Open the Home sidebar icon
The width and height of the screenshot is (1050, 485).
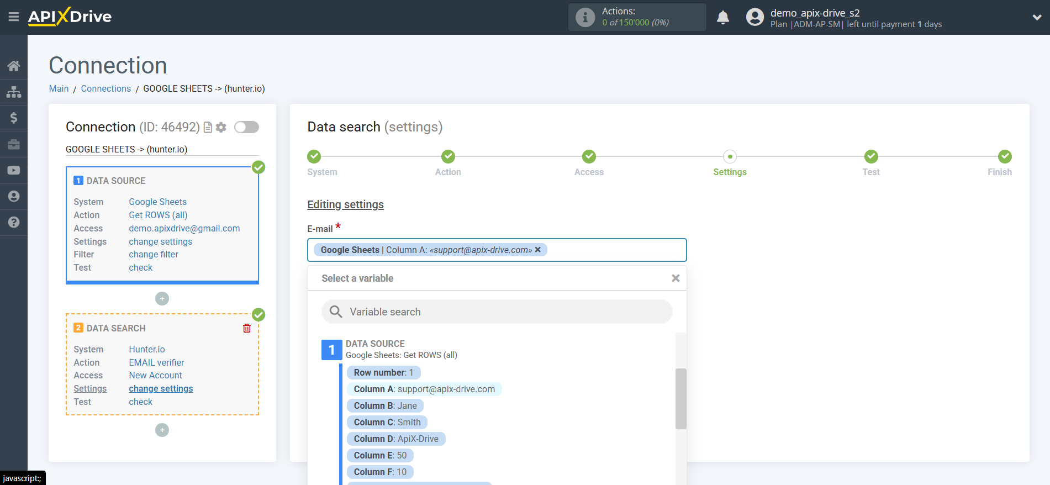click(x=14, y=66)
